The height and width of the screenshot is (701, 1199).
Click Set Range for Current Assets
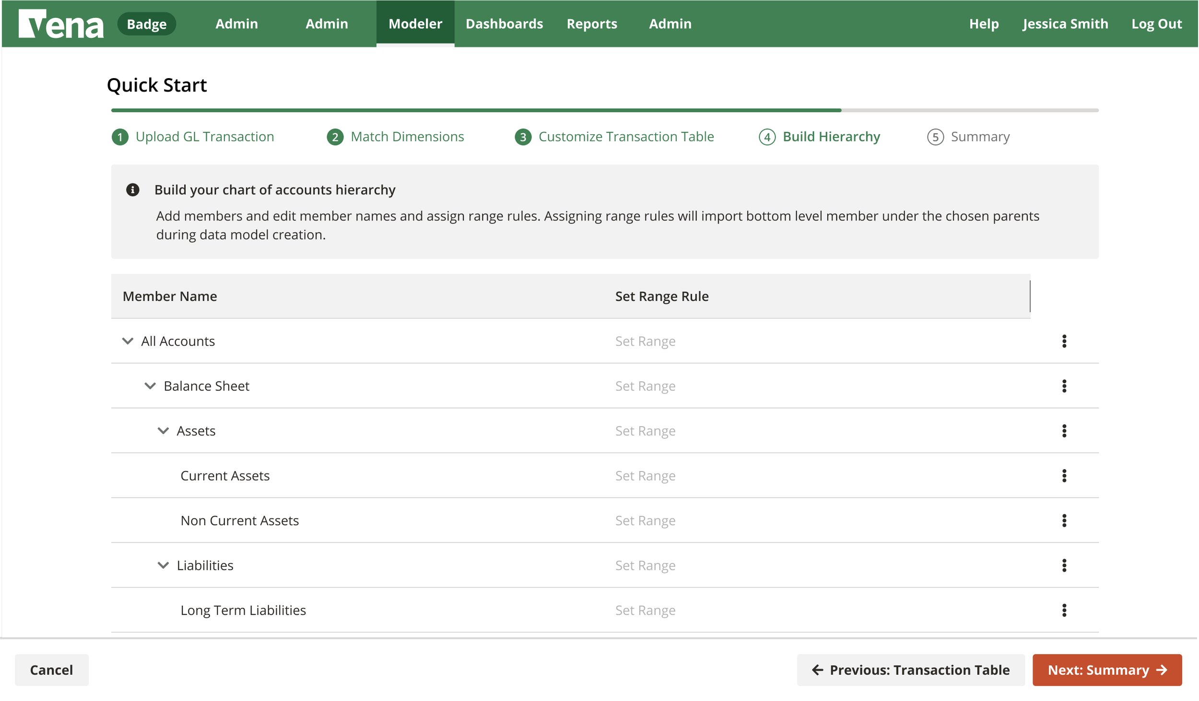(x=645, y=475)
